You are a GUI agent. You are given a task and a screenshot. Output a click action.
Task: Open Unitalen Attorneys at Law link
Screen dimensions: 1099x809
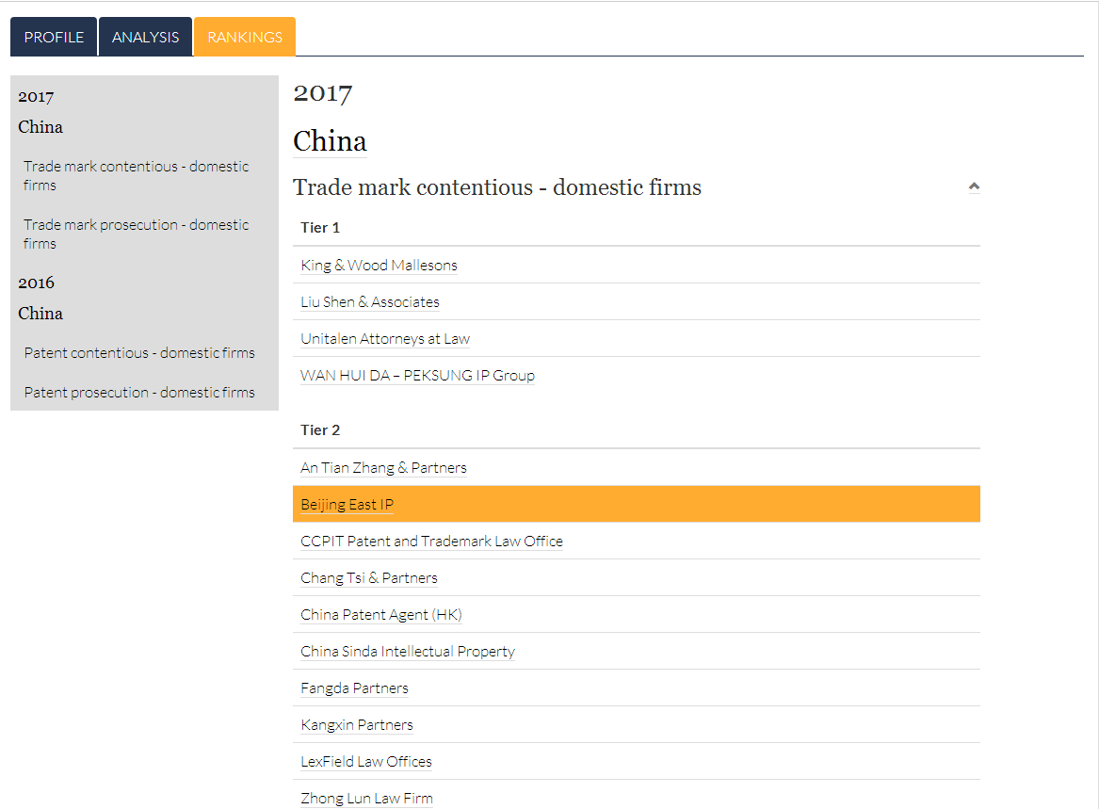385,339
